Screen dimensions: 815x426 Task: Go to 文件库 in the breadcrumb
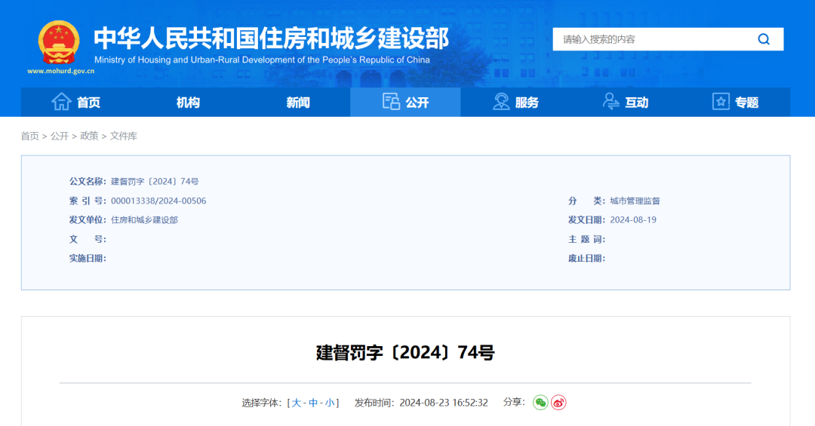[x=123, y=136]
